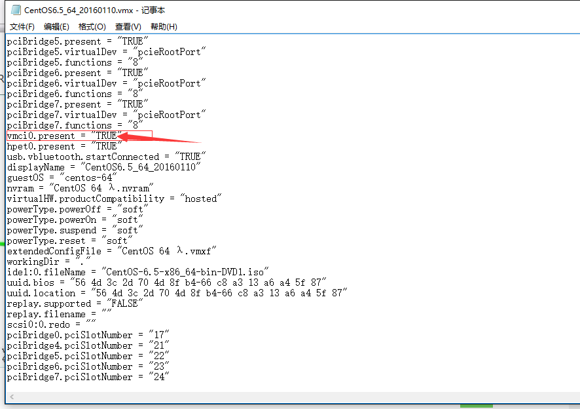
Task: Place the cursor in the line hpet0.present = "TRUE"
Action: [64, 146]
